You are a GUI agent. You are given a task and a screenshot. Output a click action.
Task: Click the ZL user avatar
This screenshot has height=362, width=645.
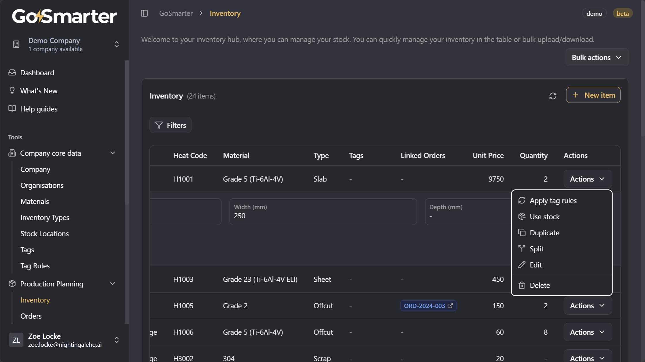16,340
